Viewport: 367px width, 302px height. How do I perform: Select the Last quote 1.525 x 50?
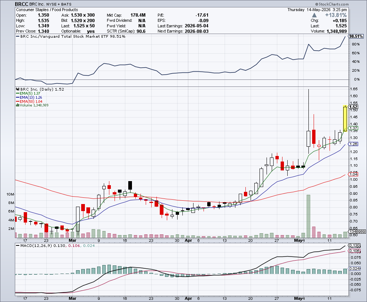point(84,26)
